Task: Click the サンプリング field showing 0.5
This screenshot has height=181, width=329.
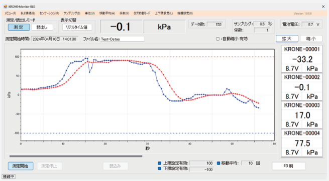Action: tap(260, 24)
